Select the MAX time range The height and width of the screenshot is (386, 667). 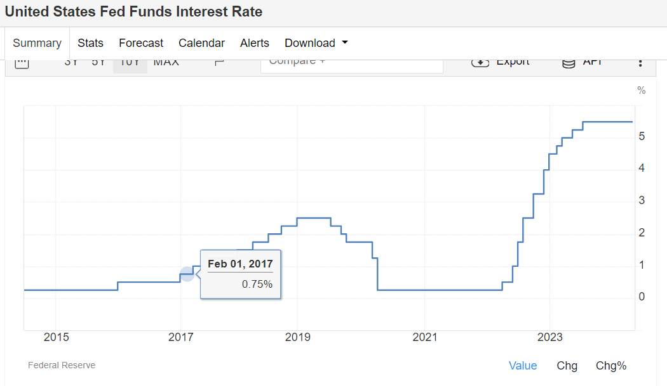pyautogui.click(x=166, y=63)
